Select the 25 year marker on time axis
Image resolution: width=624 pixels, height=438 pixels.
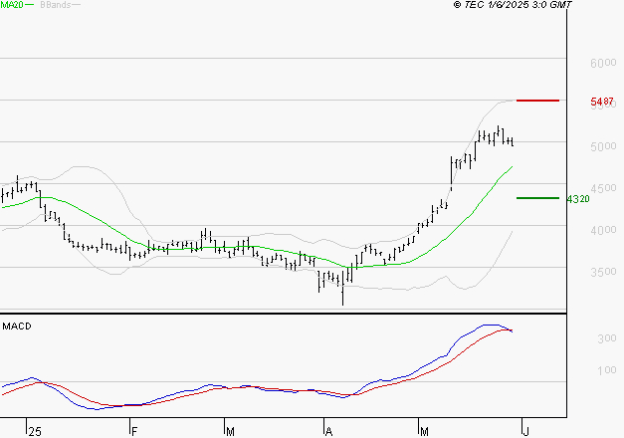click(x=34, y=431)
